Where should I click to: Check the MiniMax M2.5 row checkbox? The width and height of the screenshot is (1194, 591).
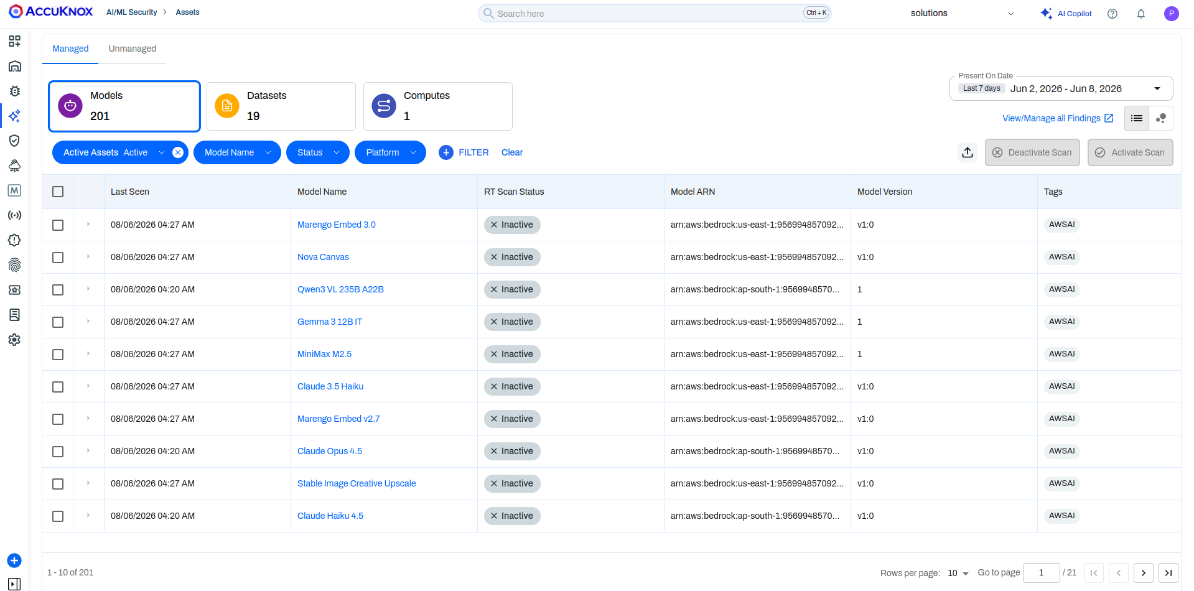[x=58, y=355]
